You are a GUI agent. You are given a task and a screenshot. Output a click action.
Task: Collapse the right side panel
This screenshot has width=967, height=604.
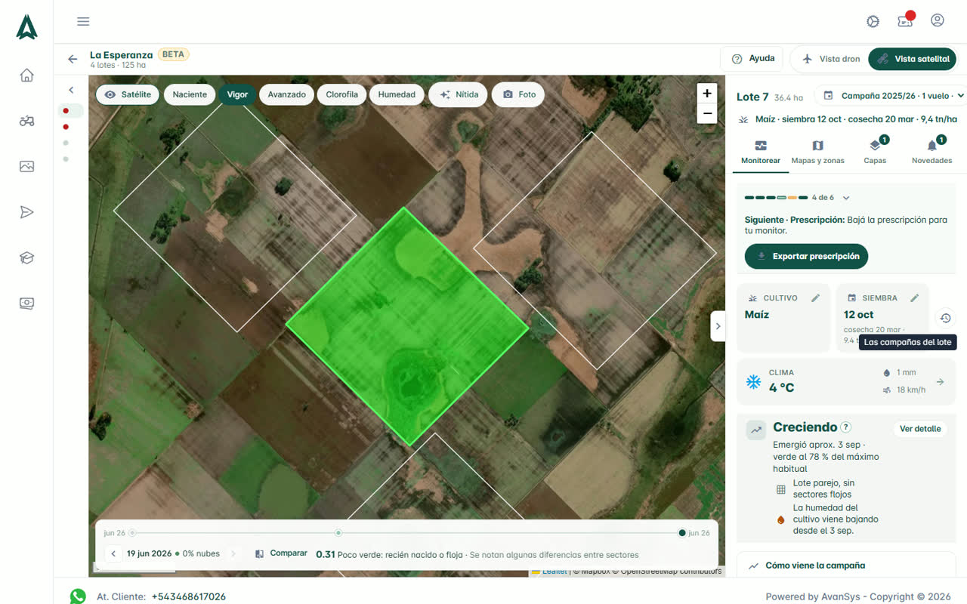pyautogui.click(x=718, y=326)
